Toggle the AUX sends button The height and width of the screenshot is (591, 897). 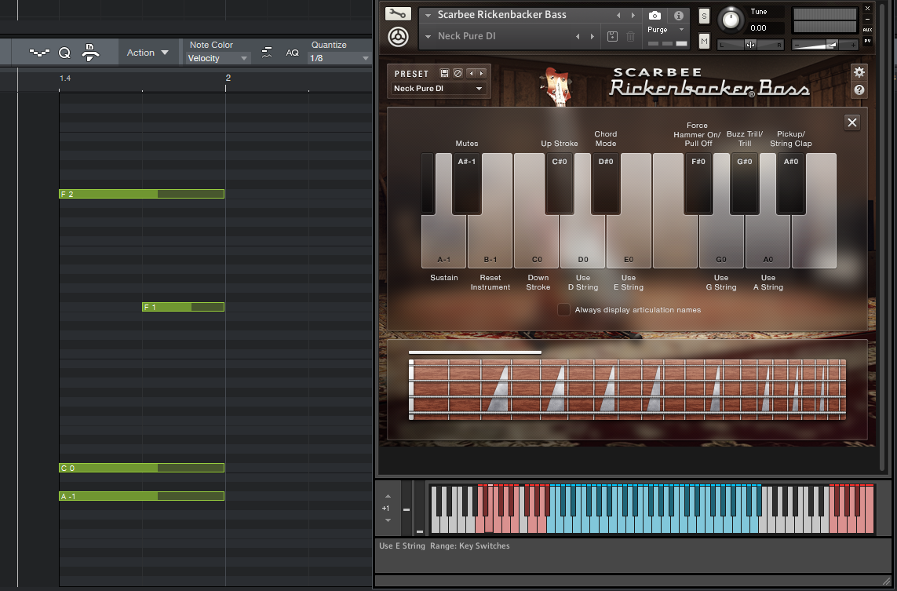pyautogui.click(x=867, y=30)
